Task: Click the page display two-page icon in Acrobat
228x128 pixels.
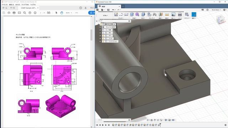Action: (x=49, y=13)
